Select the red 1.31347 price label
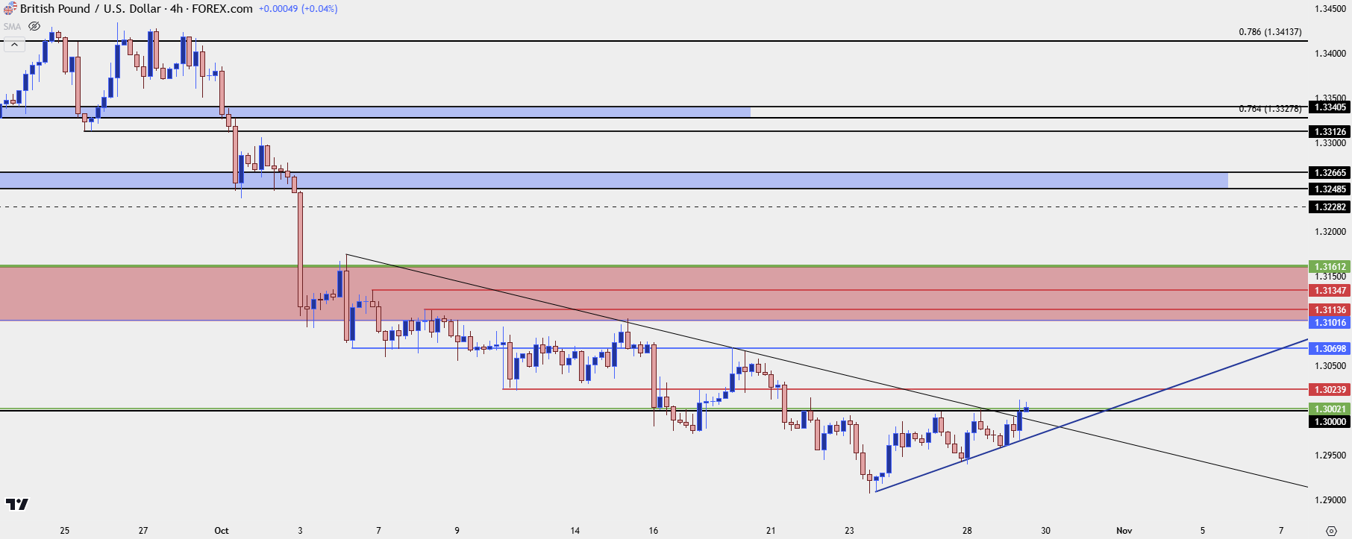 click(1330, 291)
